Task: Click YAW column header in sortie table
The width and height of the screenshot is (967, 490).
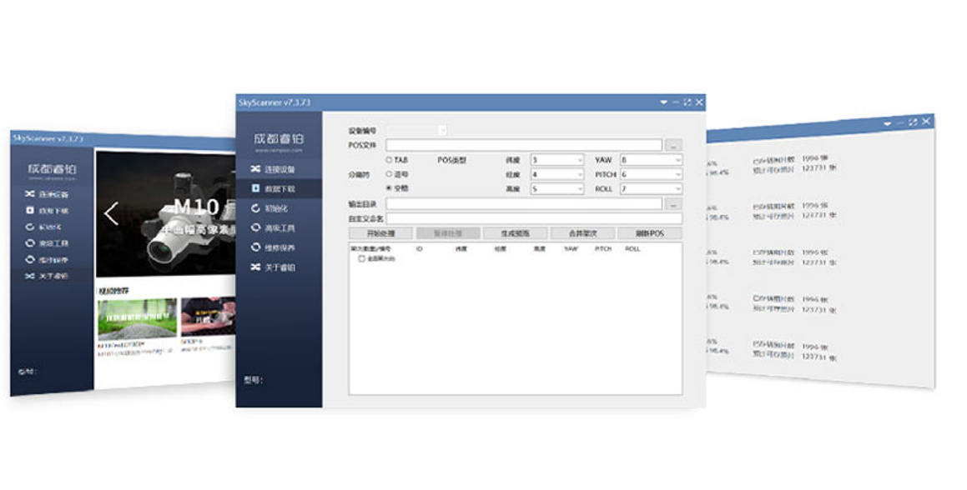Action: [x=571, y=249]
